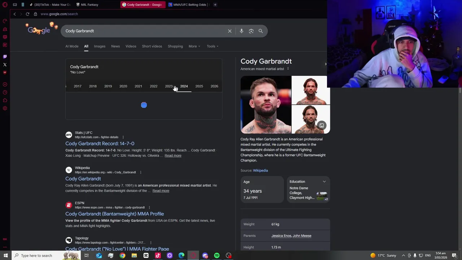
Task: Expand the More search filters dropdown
Action: (194, 46)
